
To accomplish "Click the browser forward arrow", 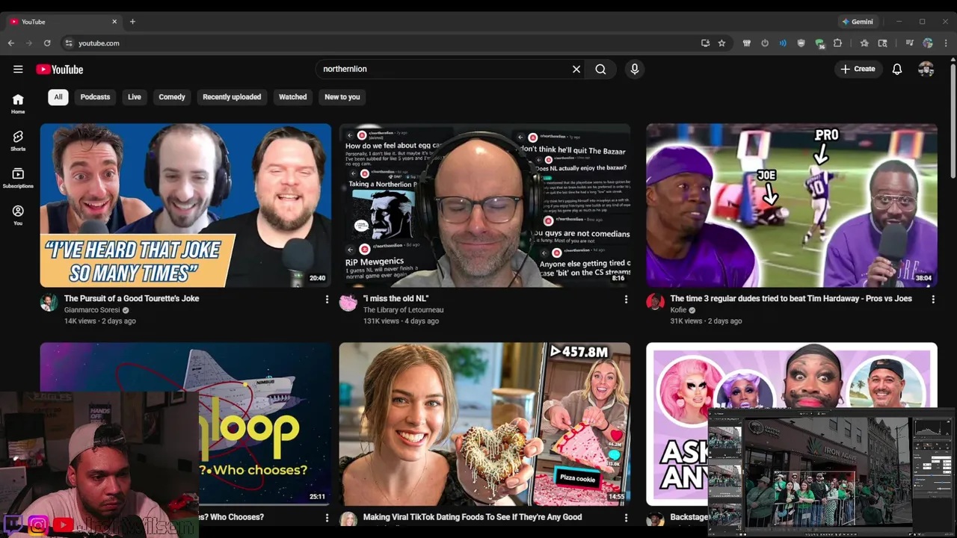I will click(29, 43).
